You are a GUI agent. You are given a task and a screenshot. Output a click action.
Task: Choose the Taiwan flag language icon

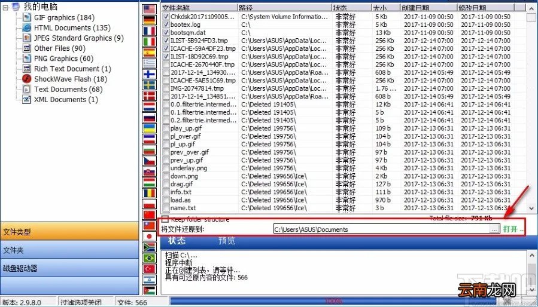150,225
